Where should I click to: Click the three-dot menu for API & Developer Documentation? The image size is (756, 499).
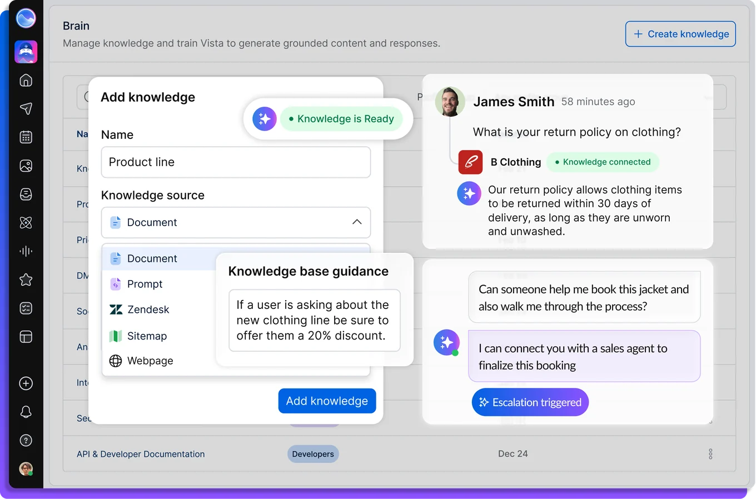coord(710,454)
